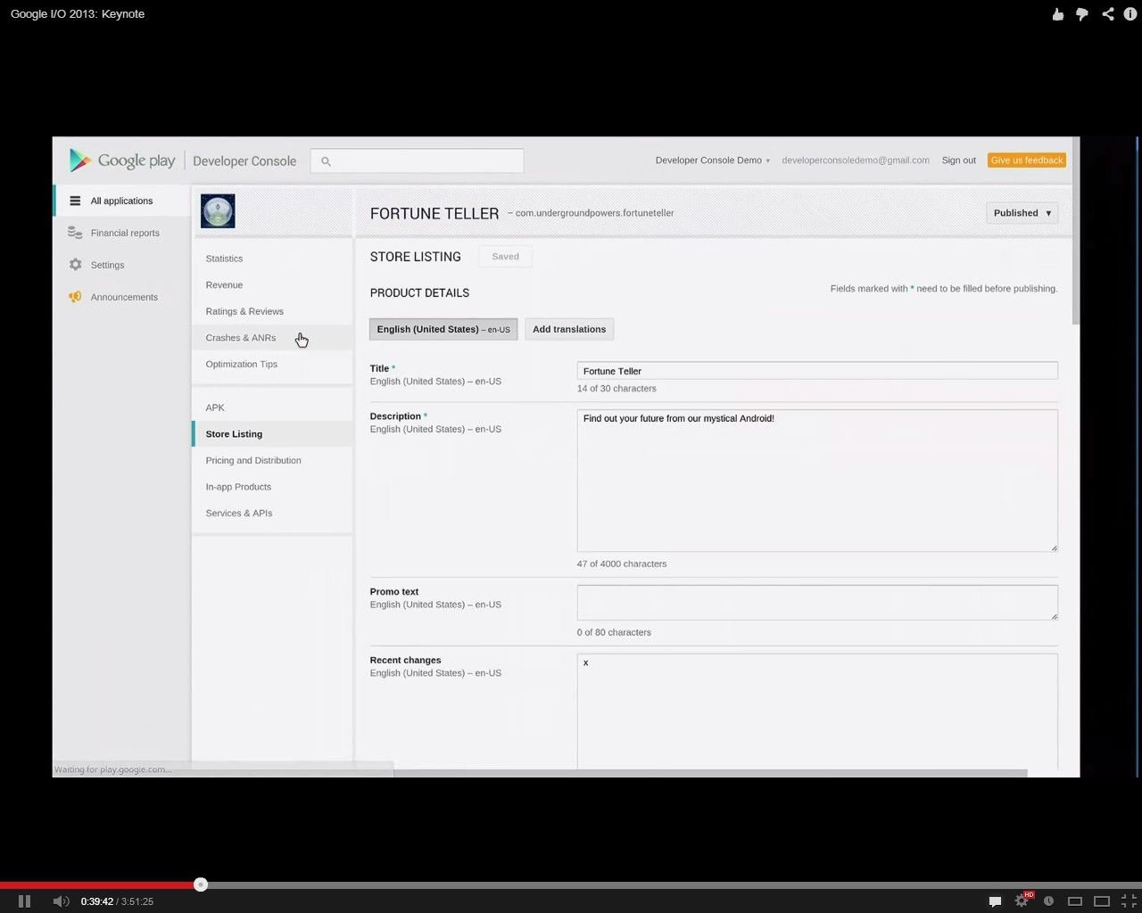The width and height of the screenshot is (1142, 913).
Task: Select the English (United States) language tab
Action: [x=443, y=329]
